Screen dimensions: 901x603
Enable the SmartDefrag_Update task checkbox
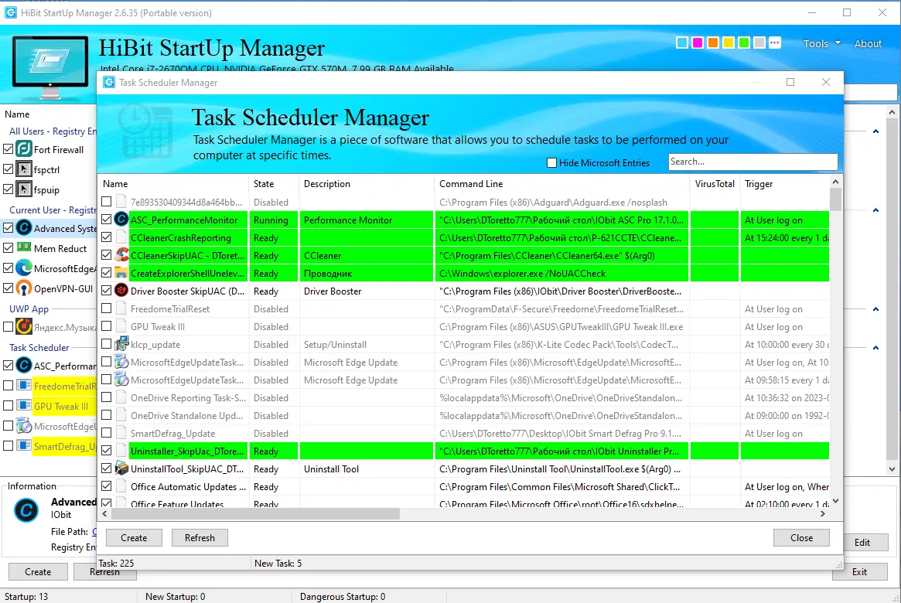(x=106, y=433)
